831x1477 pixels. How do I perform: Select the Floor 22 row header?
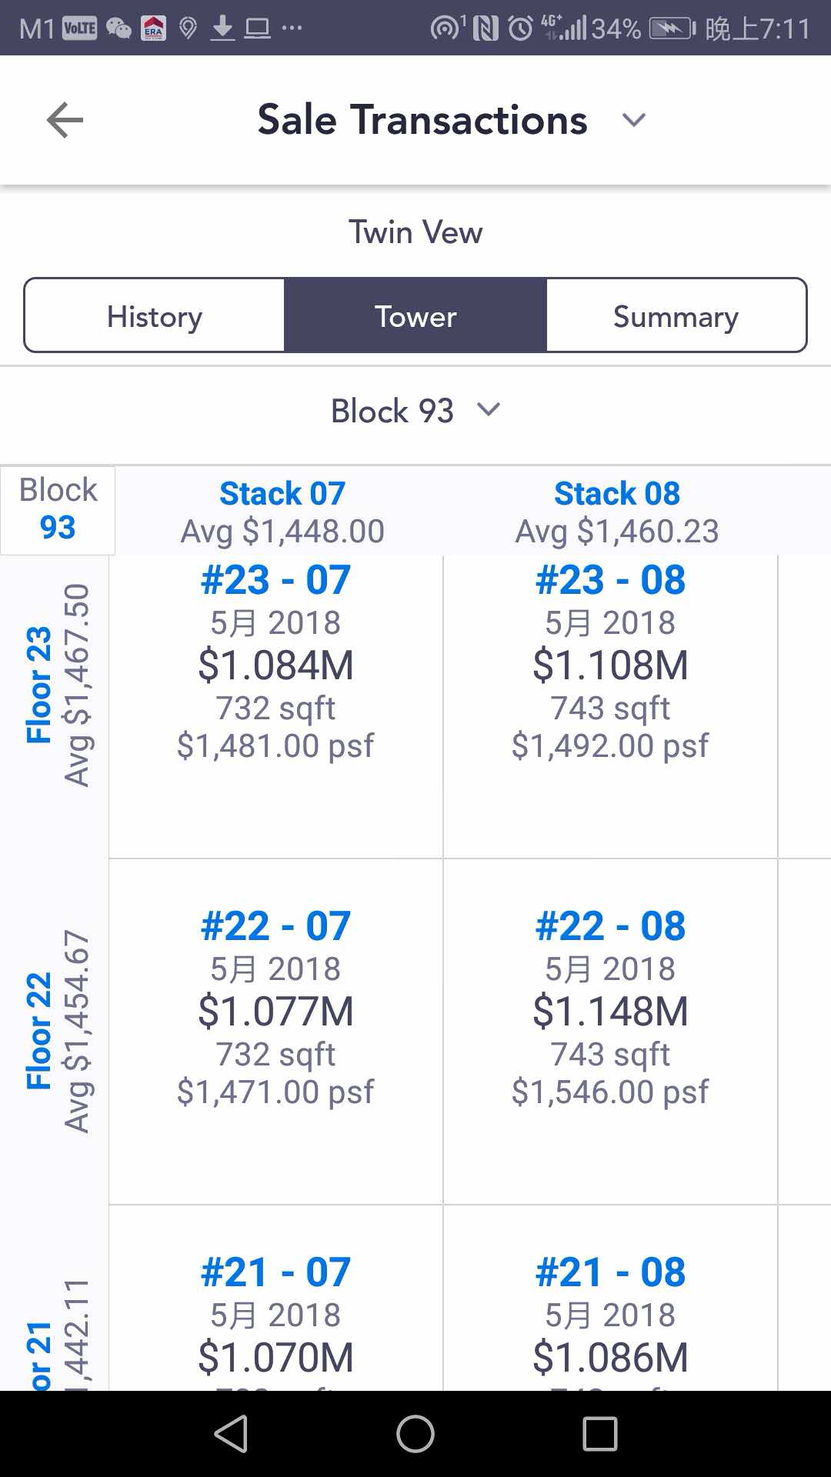pos(55,1031)
